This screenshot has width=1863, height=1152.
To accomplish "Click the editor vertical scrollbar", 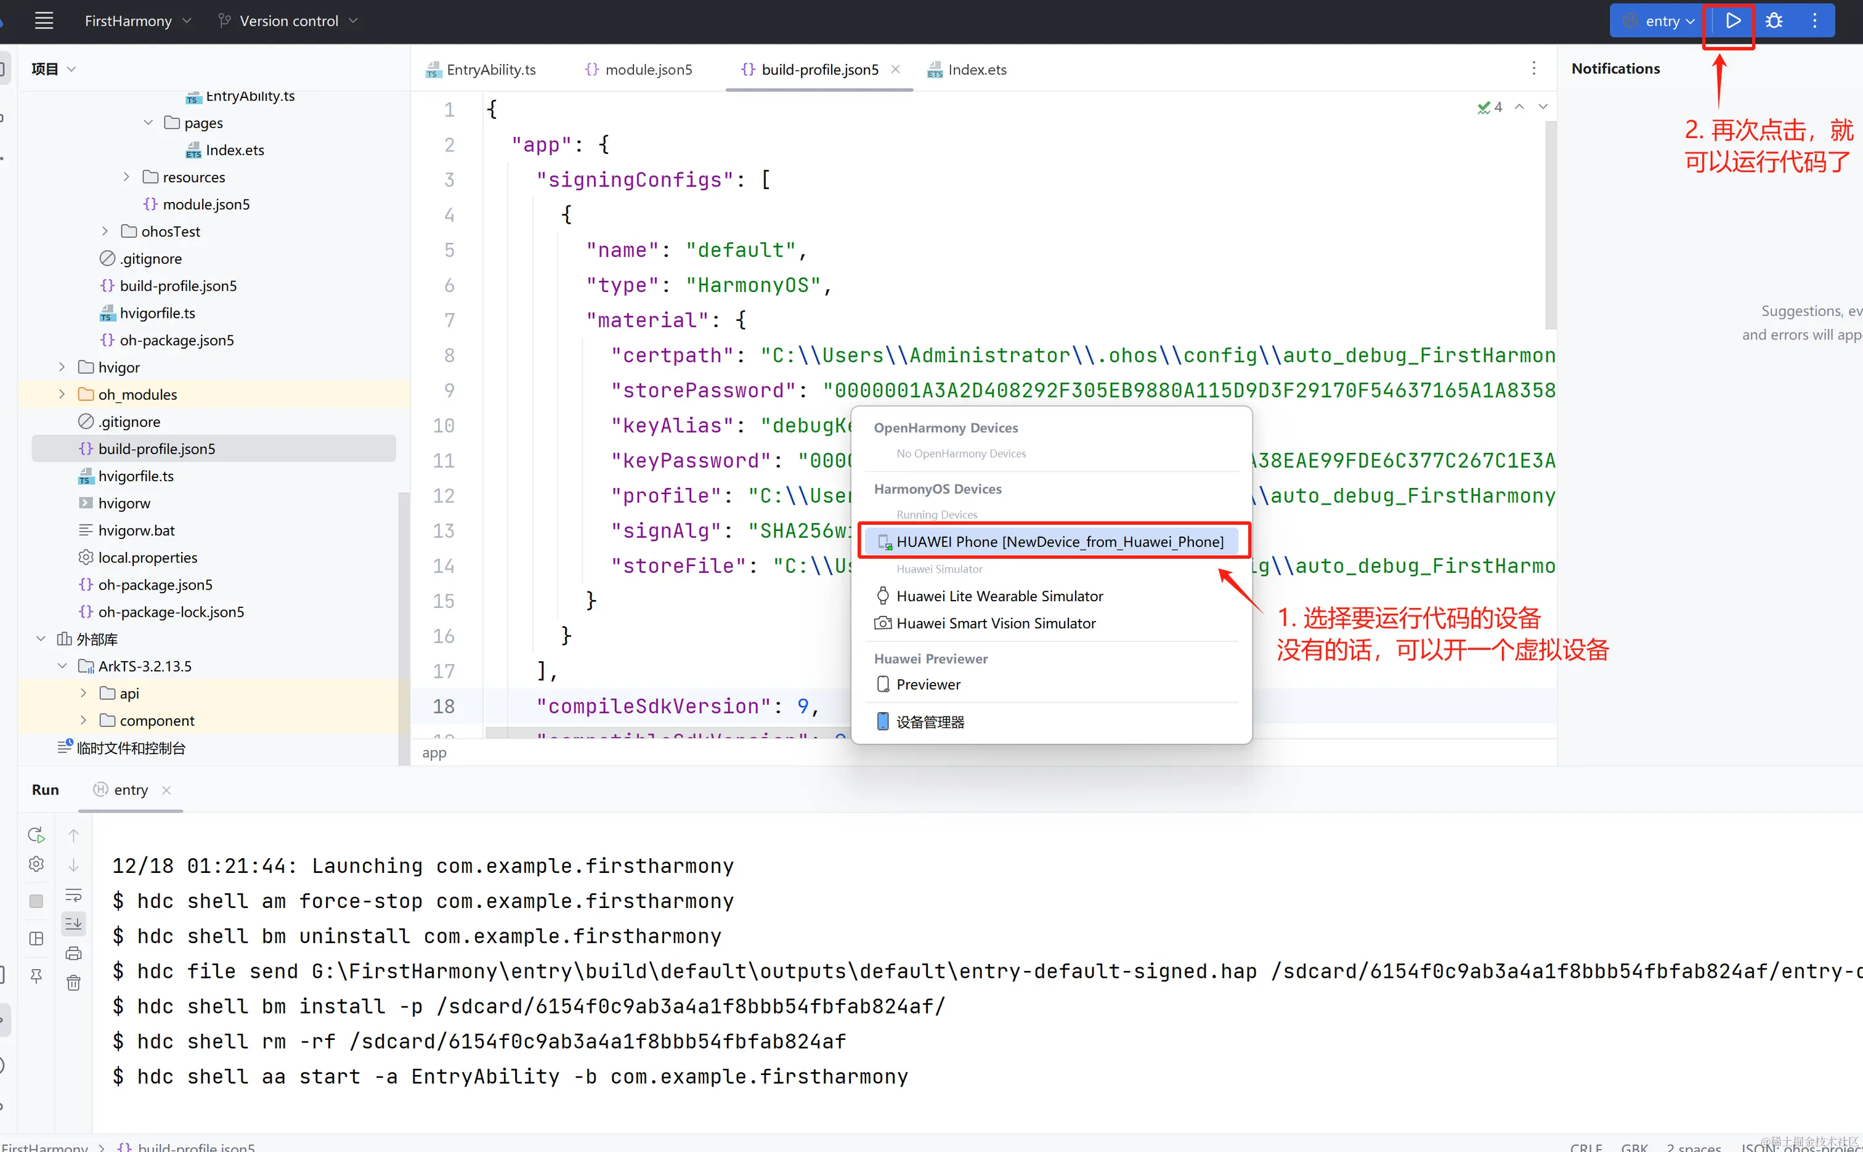I will point(1551,225).
